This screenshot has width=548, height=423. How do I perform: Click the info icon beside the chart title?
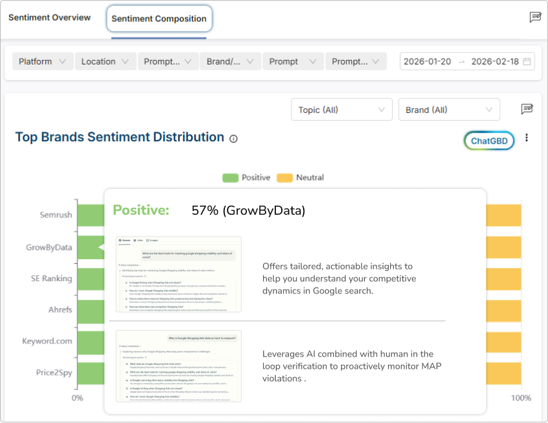(233, 139)
